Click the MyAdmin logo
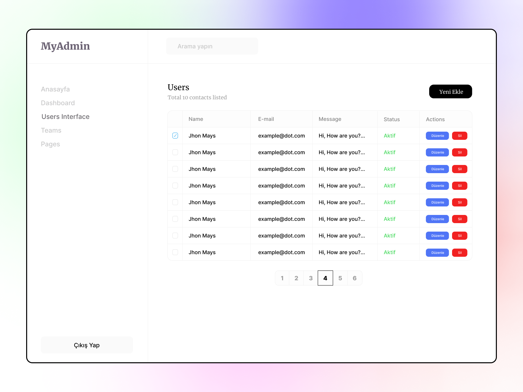 (x=65, y=46)
